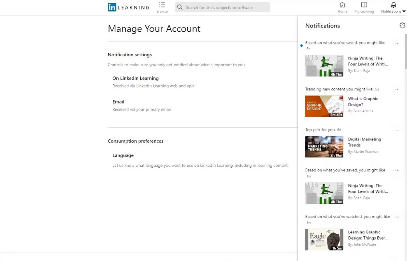Open Language consumption preference
This screenshot has width=407, height=261.
click(123, 155)
